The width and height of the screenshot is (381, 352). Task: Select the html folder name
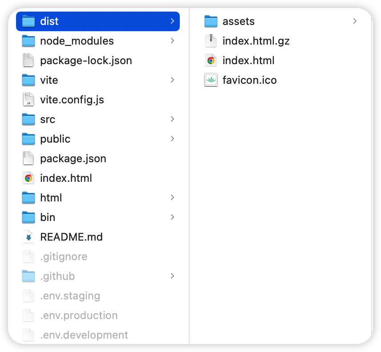point(51,198)
